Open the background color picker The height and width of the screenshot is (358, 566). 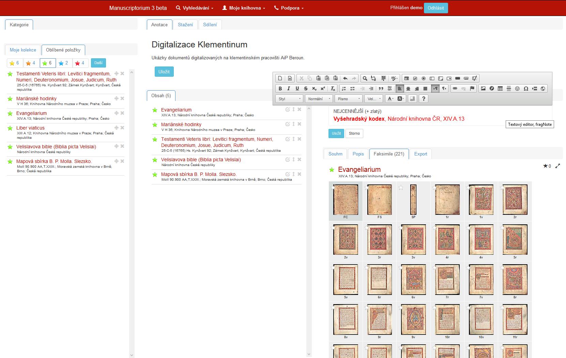tap(400, 99)
